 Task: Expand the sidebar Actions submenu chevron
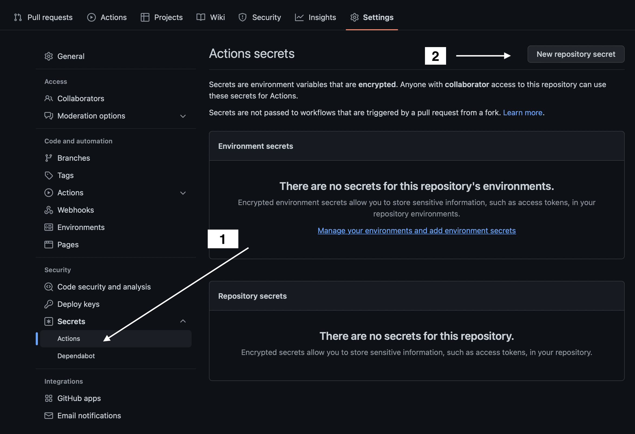[183, 193]
